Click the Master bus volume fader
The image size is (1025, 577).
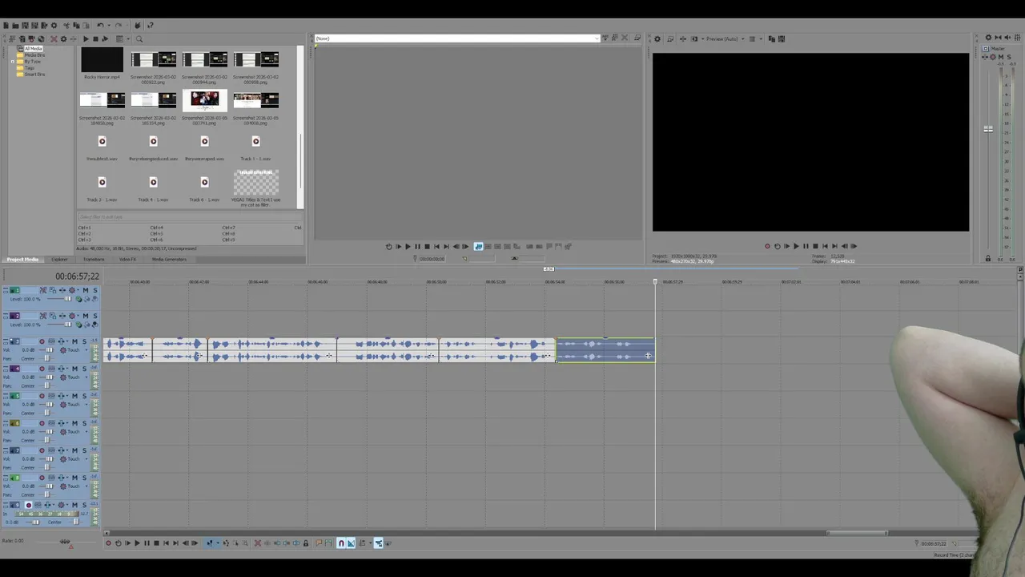click(988, 129)
